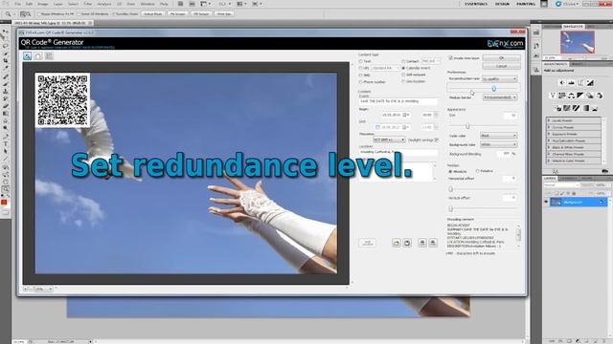Add a Black & White adjustment icon

click(x=580, y=96)
